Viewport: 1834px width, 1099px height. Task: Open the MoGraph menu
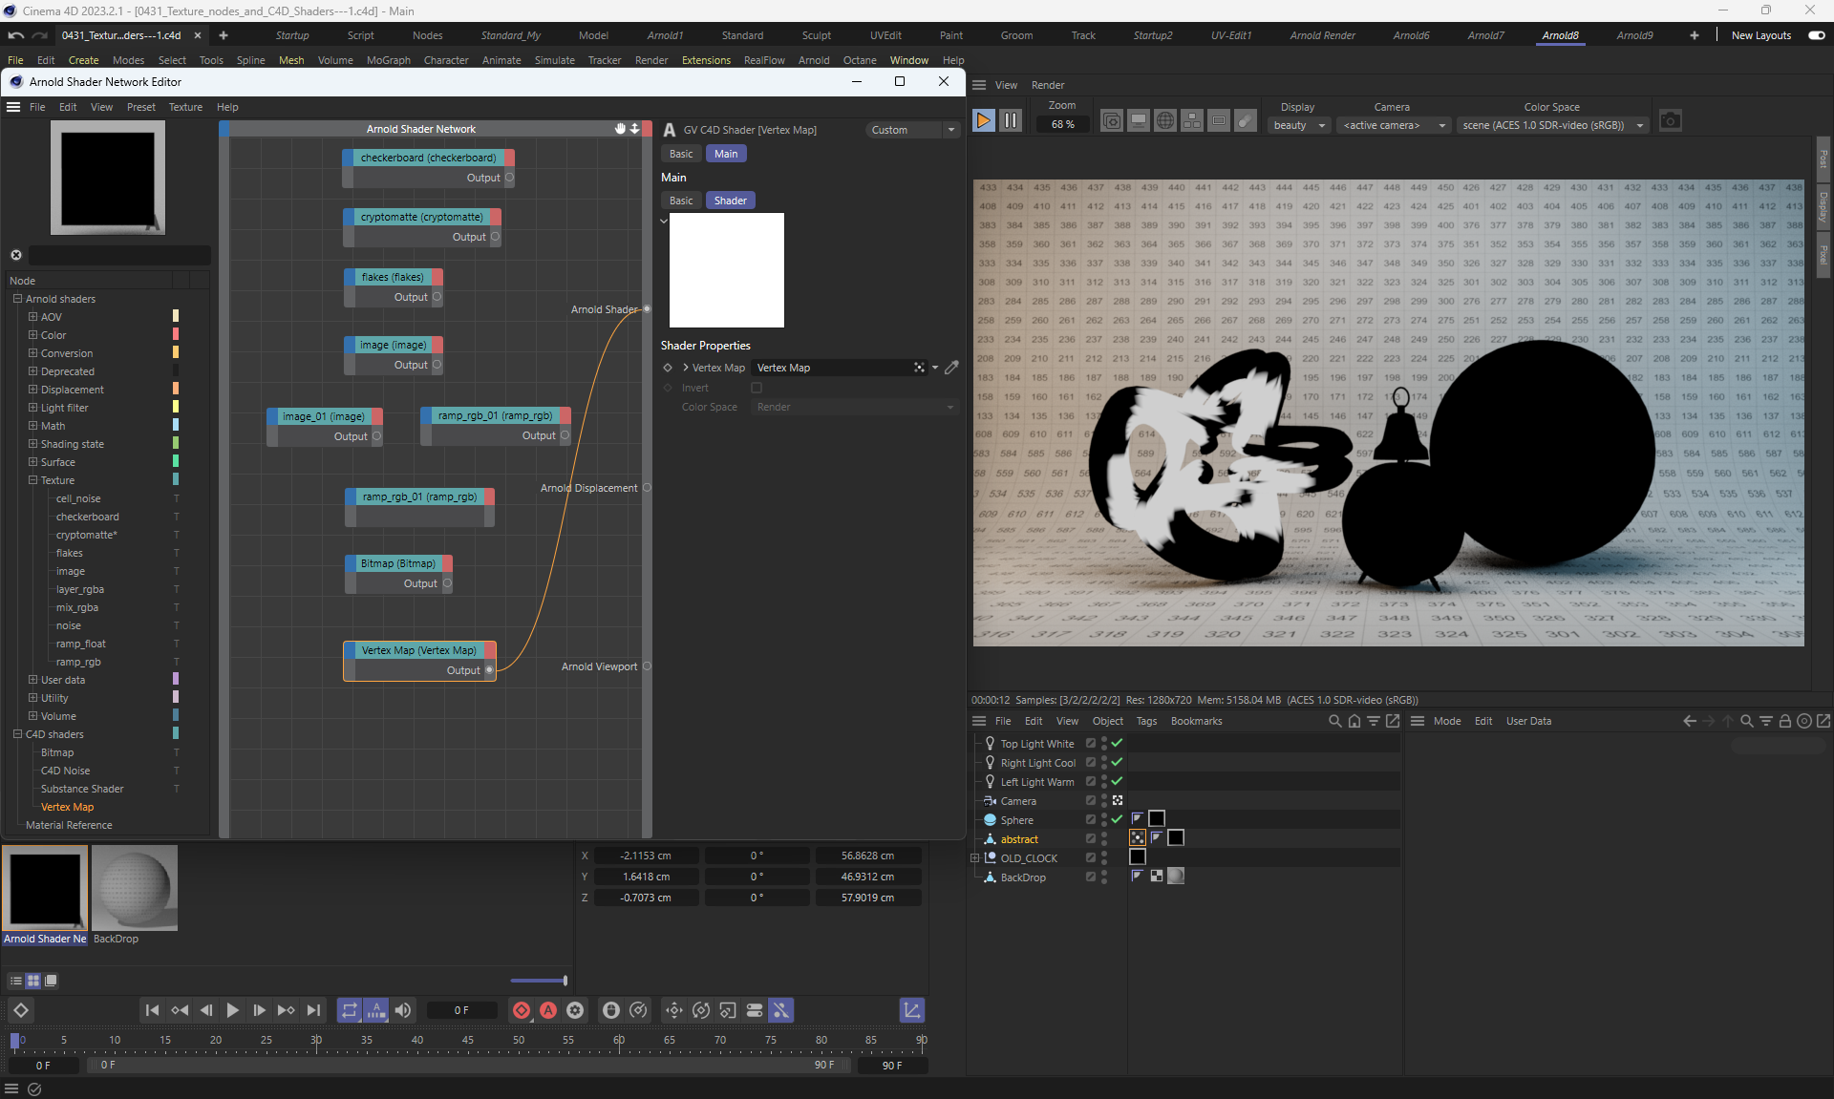388,60
